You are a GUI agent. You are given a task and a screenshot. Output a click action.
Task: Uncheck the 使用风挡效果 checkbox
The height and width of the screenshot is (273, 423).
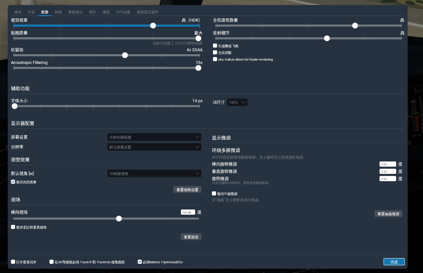13,182
